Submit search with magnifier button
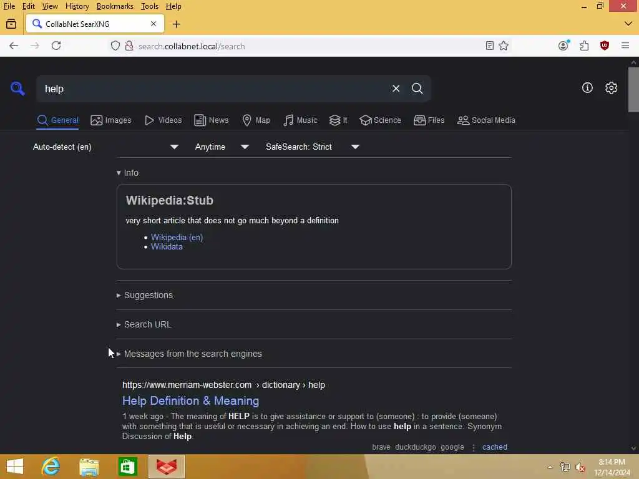The image size is (639, 479). click(x=417, y=89)
